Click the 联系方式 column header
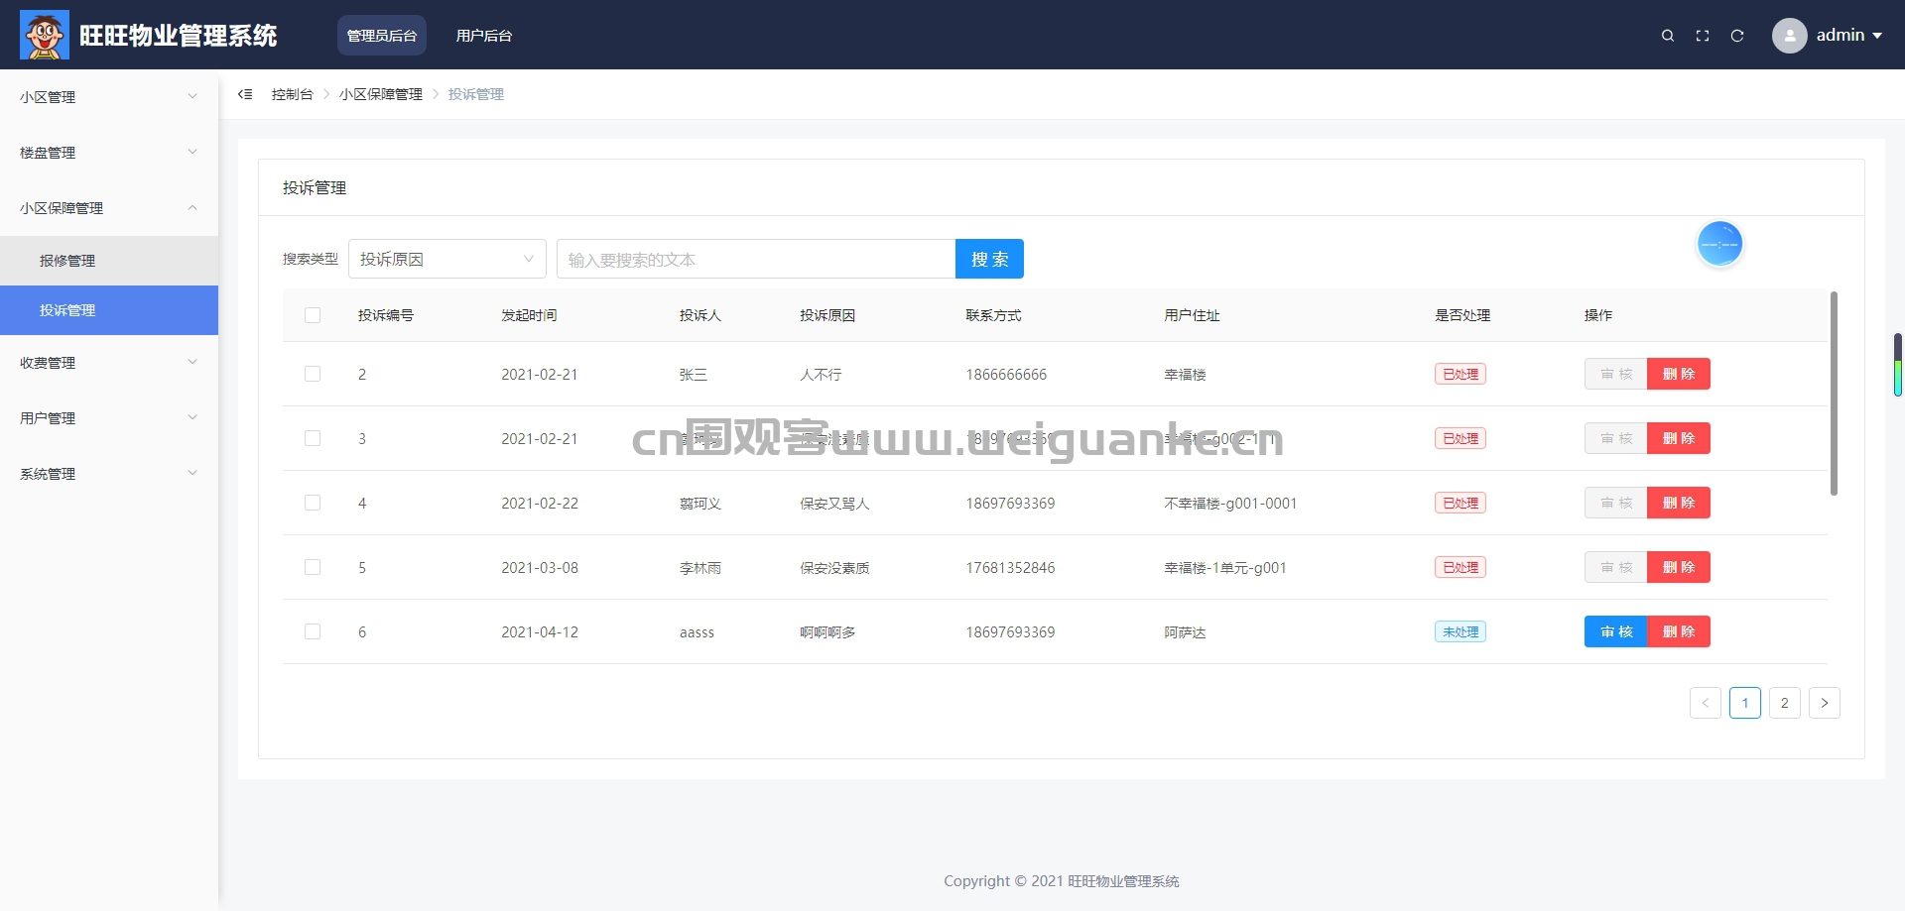Screen dimensions: 1905x911 pos(993,315)
